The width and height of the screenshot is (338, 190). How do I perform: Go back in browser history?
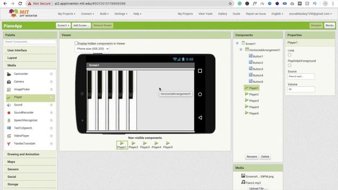pyautogui.click(x=5, y=4)
